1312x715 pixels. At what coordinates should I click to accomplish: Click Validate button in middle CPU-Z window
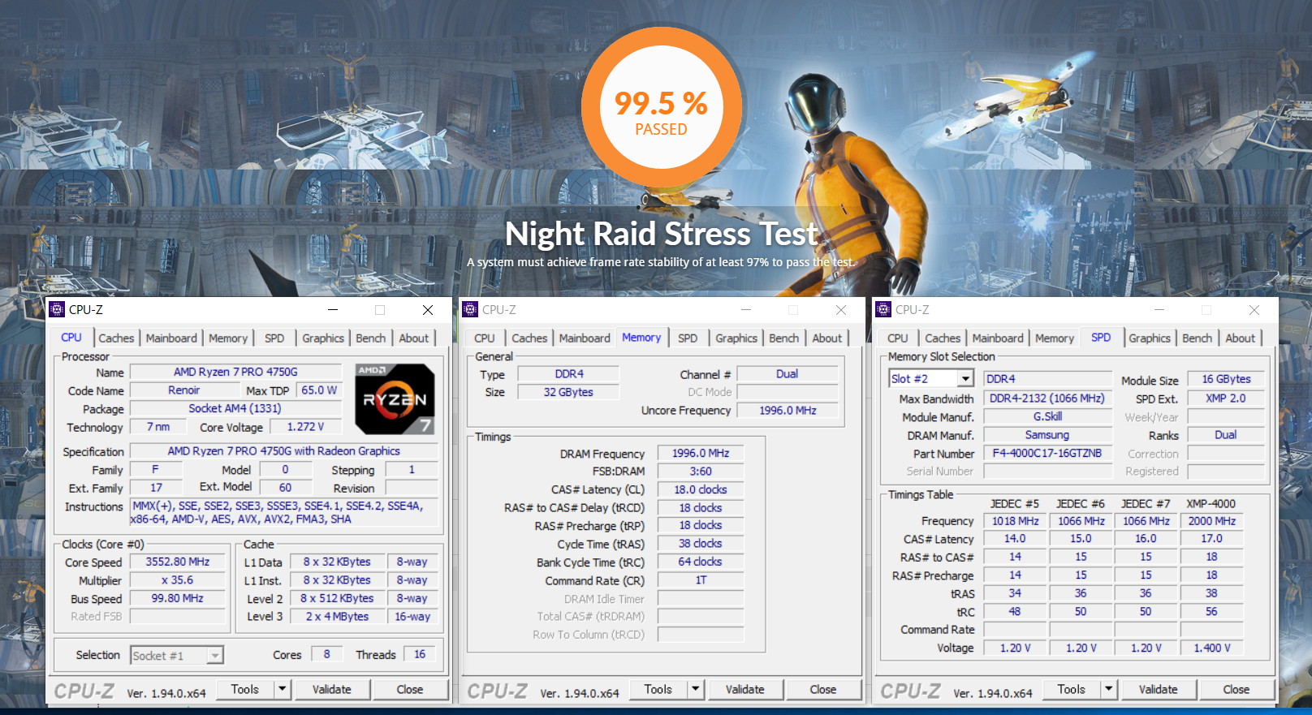(x=745, y=689)
